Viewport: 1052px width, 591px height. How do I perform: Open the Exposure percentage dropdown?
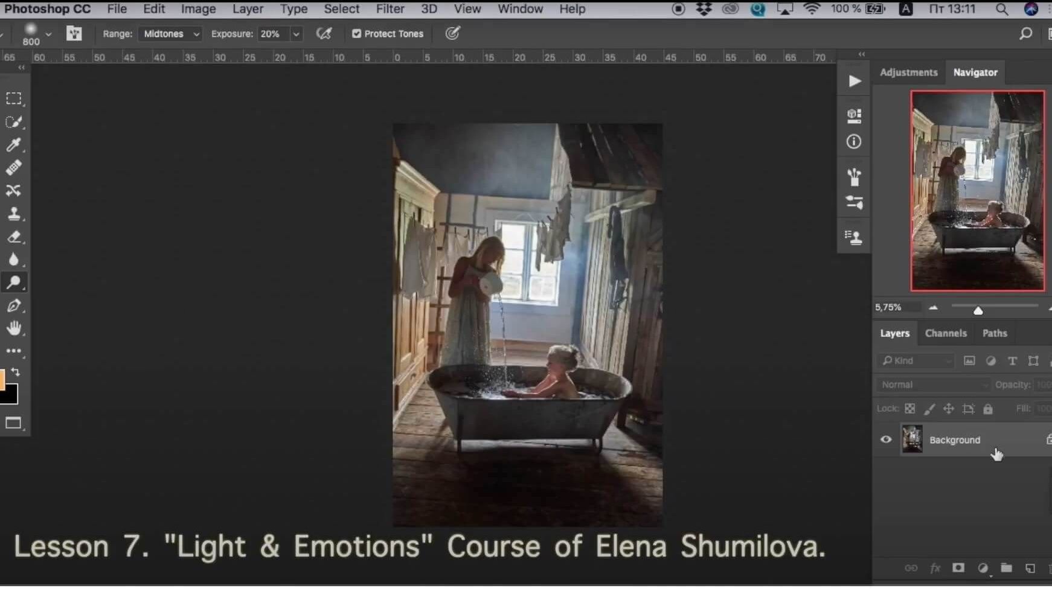point(295,34)
